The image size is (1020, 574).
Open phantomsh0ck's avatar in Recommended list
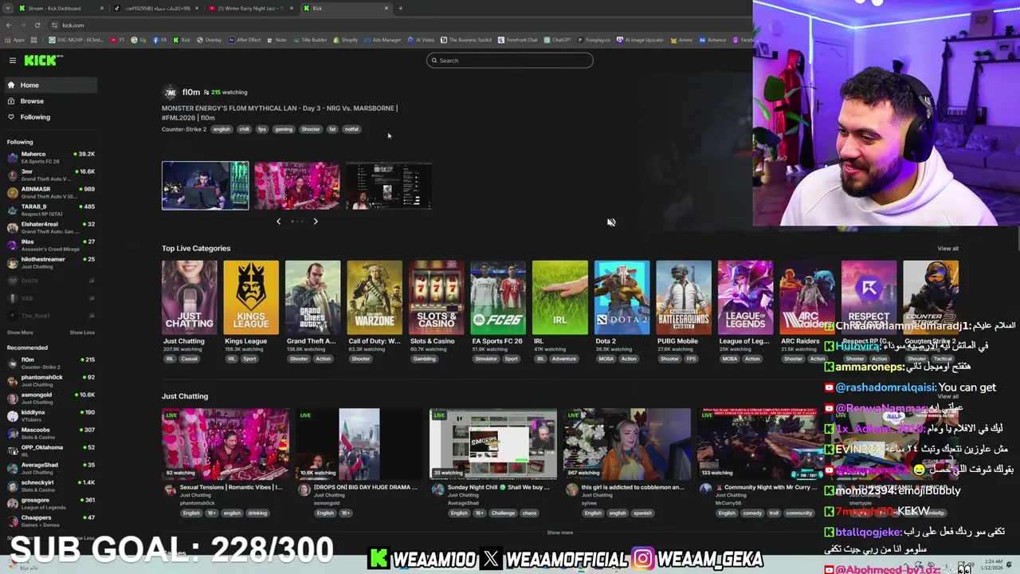(x=12, y=380)
